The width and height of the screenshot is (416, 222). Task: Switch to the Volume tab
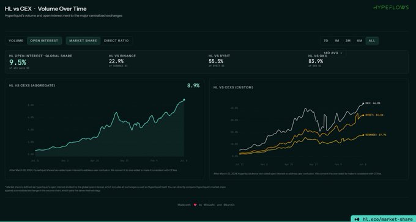point(16,41)
